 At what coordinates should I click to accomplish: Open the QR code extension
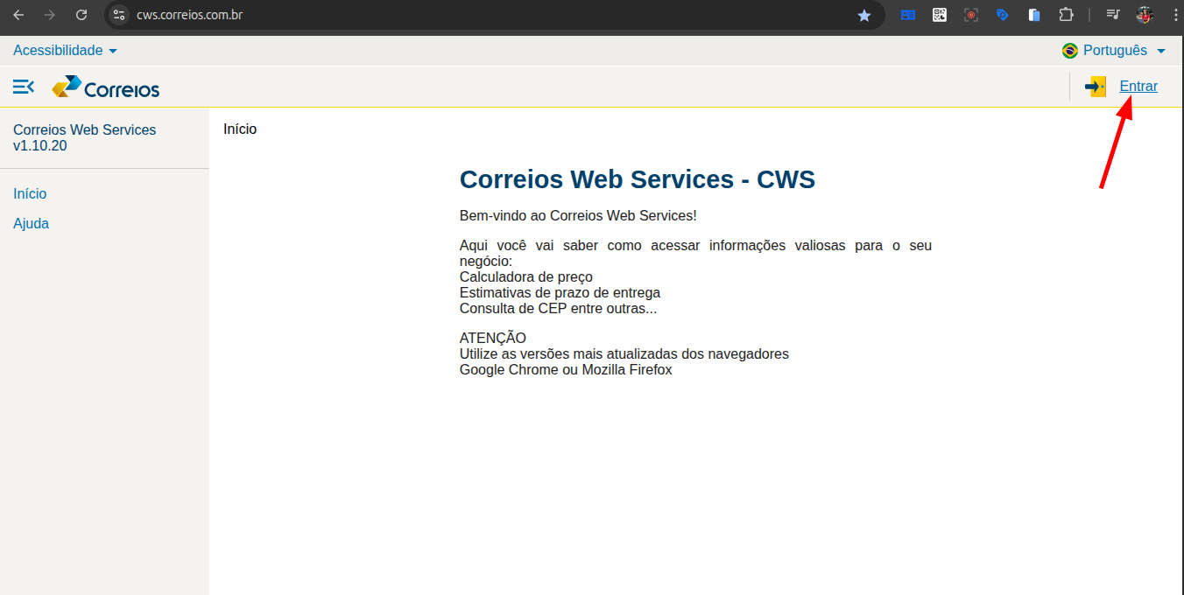[940, 15]
